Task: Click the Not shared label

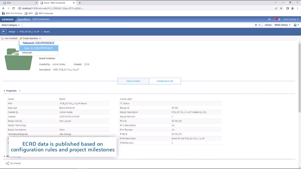Action: point(15,163)
